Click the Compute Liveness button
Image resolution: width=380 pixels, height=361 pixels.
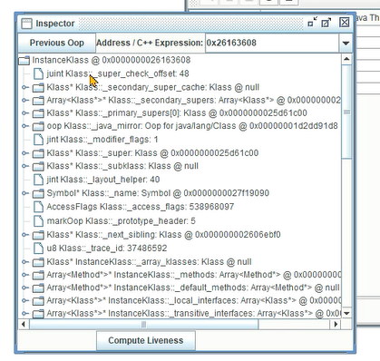146,340
